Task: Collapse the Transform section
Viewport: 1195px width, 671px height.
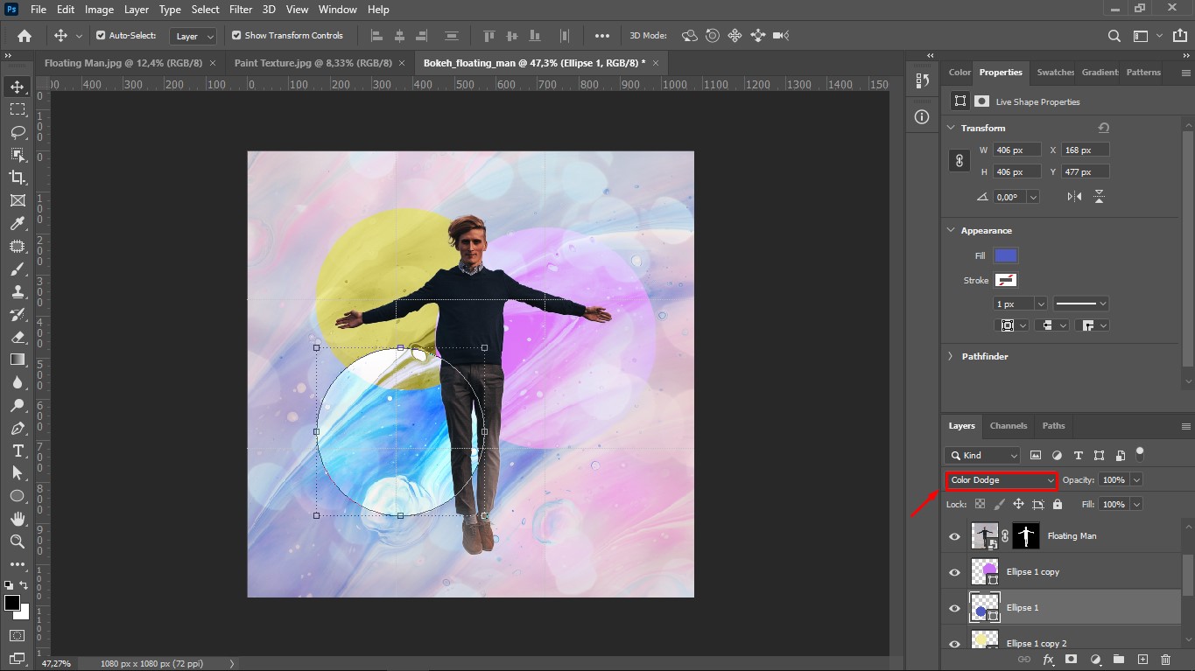Action: (952, 128)
